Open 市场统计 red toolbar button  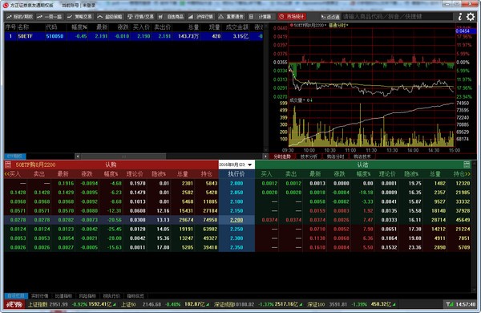292,17
